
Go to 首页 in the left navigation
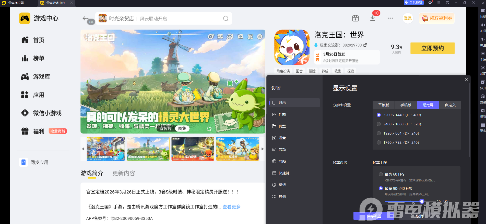click(x=33, y=40)
